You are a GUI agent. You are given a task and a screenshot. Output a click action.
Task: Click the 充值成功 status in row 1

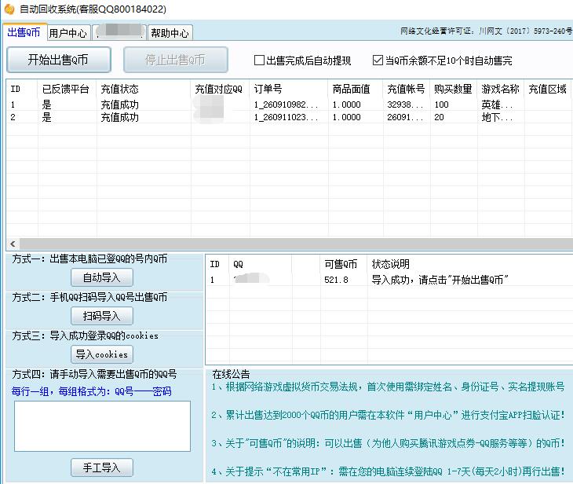click(119, 104)
